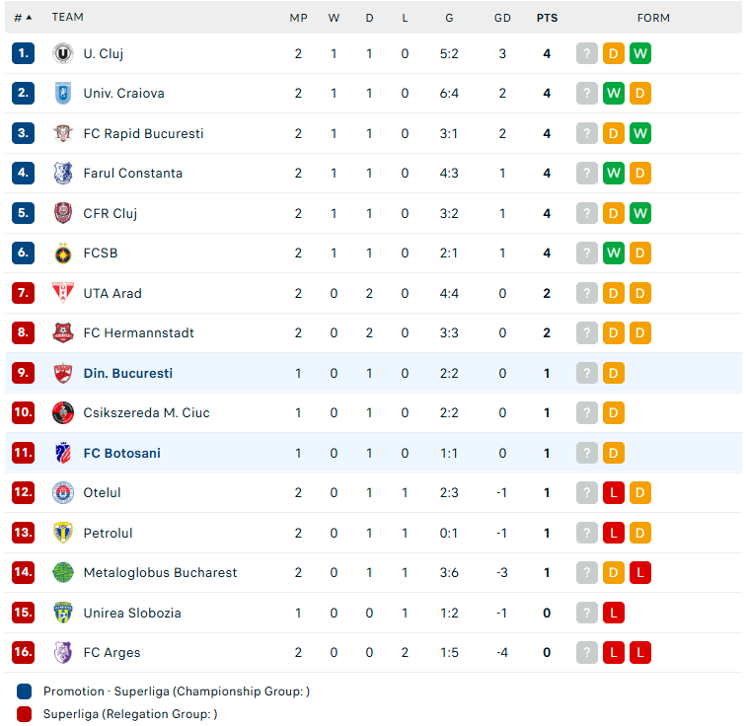Click the Petrolul yellow badge icon
Viewport: 747px width, 726px height.
coord(62,533)
